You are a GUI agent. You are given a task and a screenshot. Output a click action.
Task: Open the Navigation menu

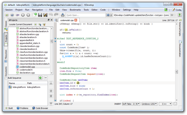[x=37, y=10]
